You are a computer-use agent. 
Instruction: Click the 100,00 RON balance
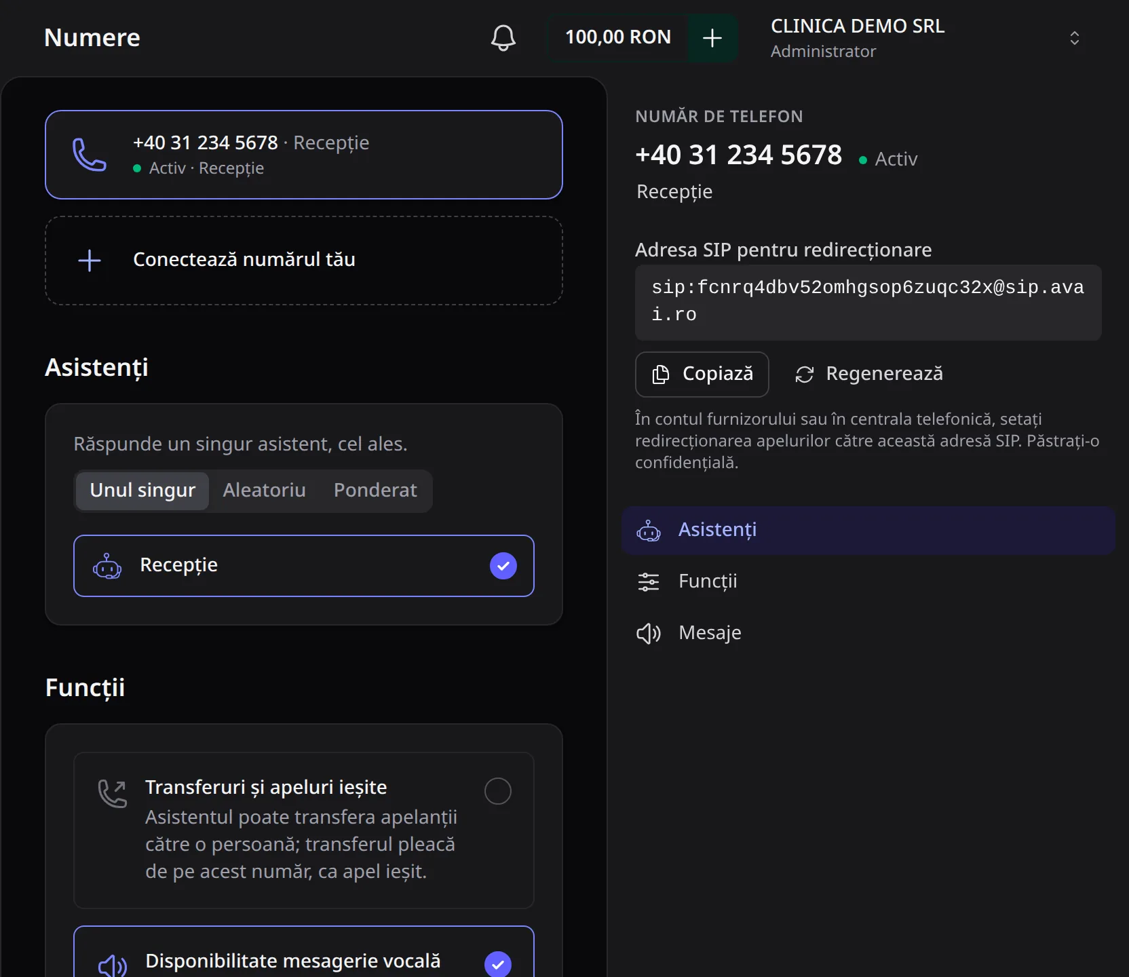click(x=617, y=37)
